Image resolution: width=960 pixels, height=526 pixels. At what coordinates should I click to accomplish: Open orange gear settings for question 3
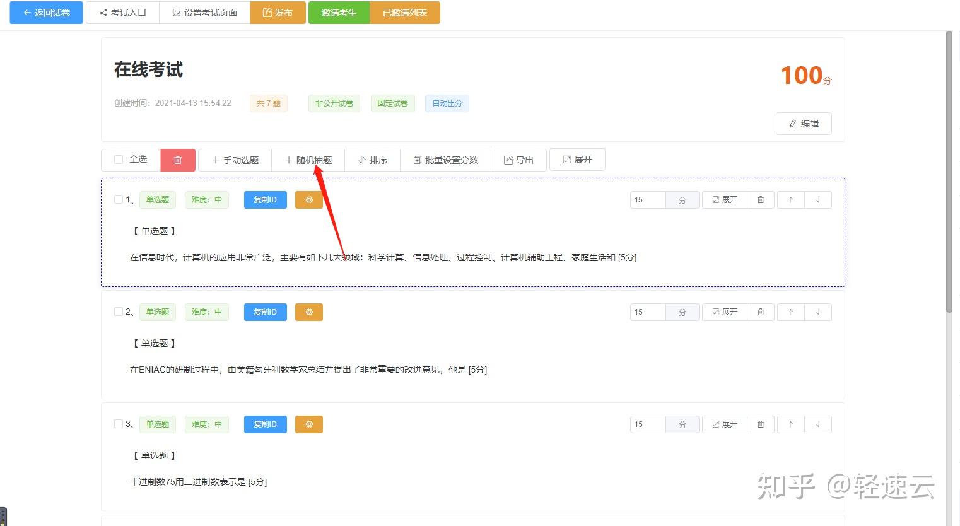coord(309,424)
